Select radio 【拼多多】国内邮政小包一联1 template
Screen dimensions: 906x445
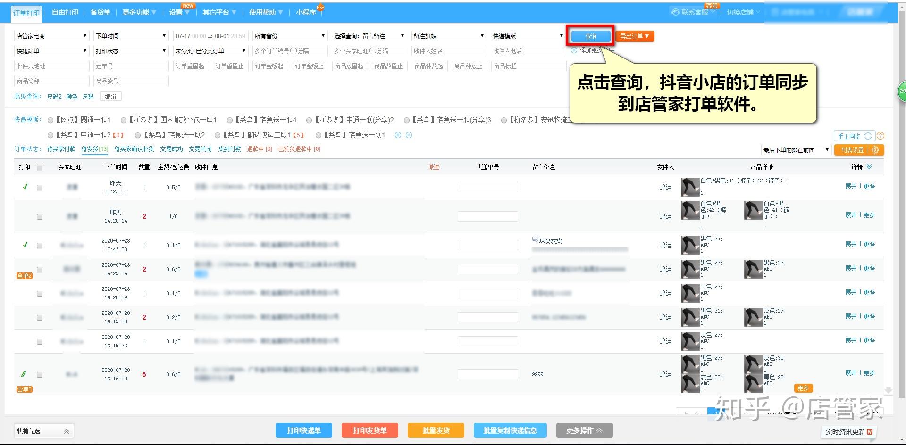[124, 120]
